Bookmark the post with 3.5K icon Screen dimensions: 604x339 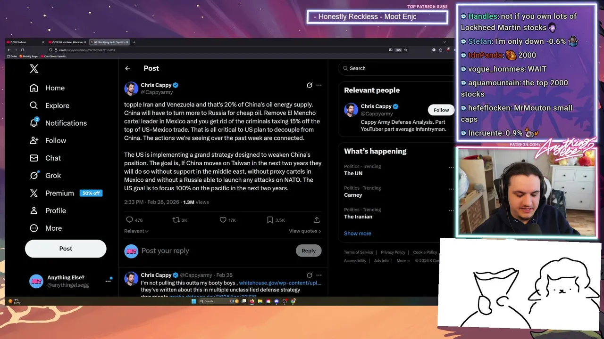pos(269,220)
